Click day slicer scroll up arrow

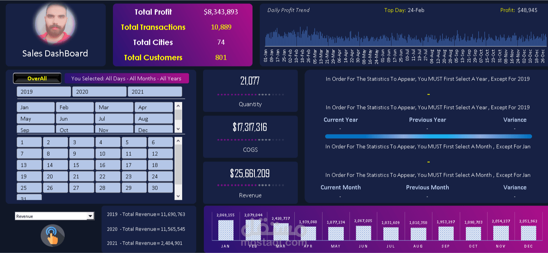(x=178, y=141)
